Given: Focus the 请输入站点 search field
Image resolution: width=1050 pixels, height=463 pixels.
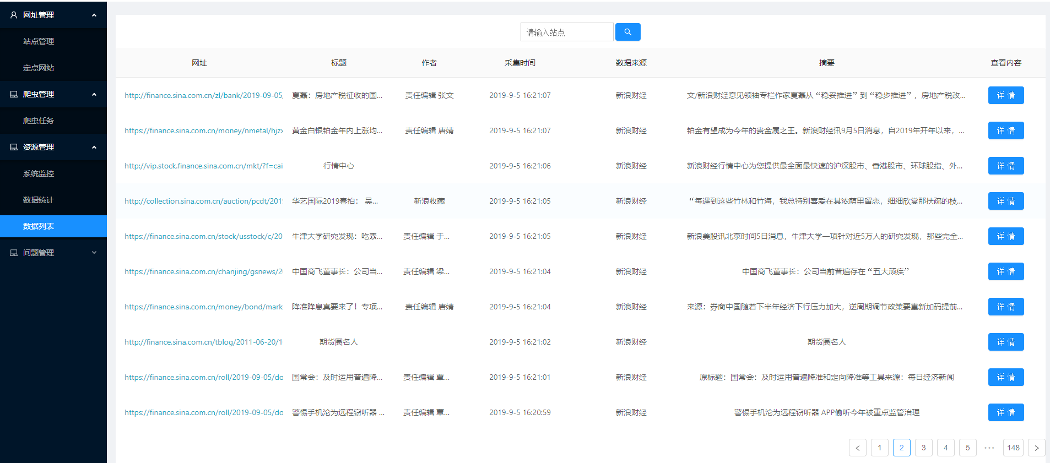Looking at the screenshot, I should 567,32.
